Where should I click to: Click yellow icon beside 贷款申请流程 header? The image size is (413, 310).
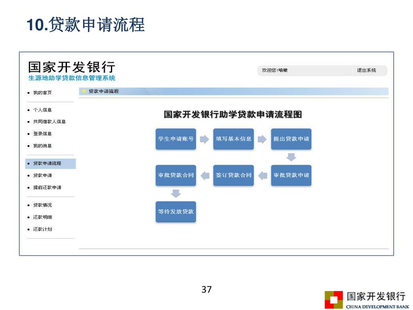pos(84,91)
